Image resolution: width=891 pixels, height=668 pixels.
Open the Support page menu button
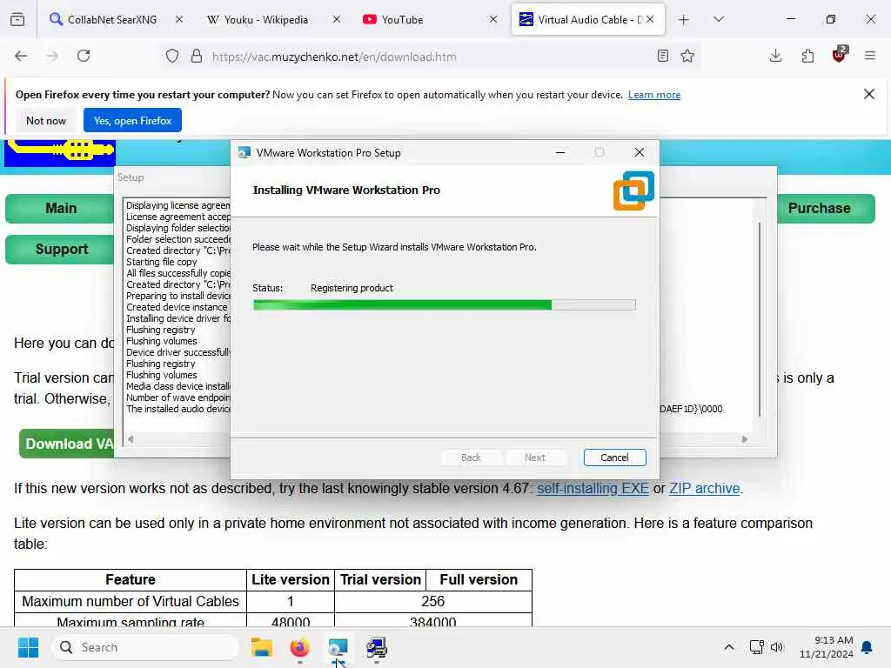click(61, 250)
